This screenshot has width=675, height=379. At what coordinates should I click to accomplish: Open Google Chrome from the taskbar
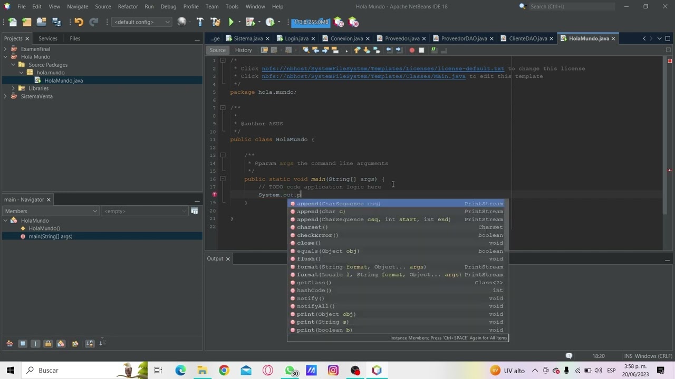[224, 371]
